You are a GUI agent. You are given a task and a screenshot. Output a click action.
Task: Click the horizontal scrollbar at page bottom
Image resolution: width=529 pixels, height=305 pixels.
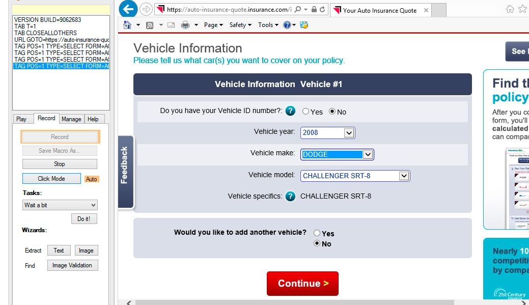pyautogui.click(x=295, y=302)
